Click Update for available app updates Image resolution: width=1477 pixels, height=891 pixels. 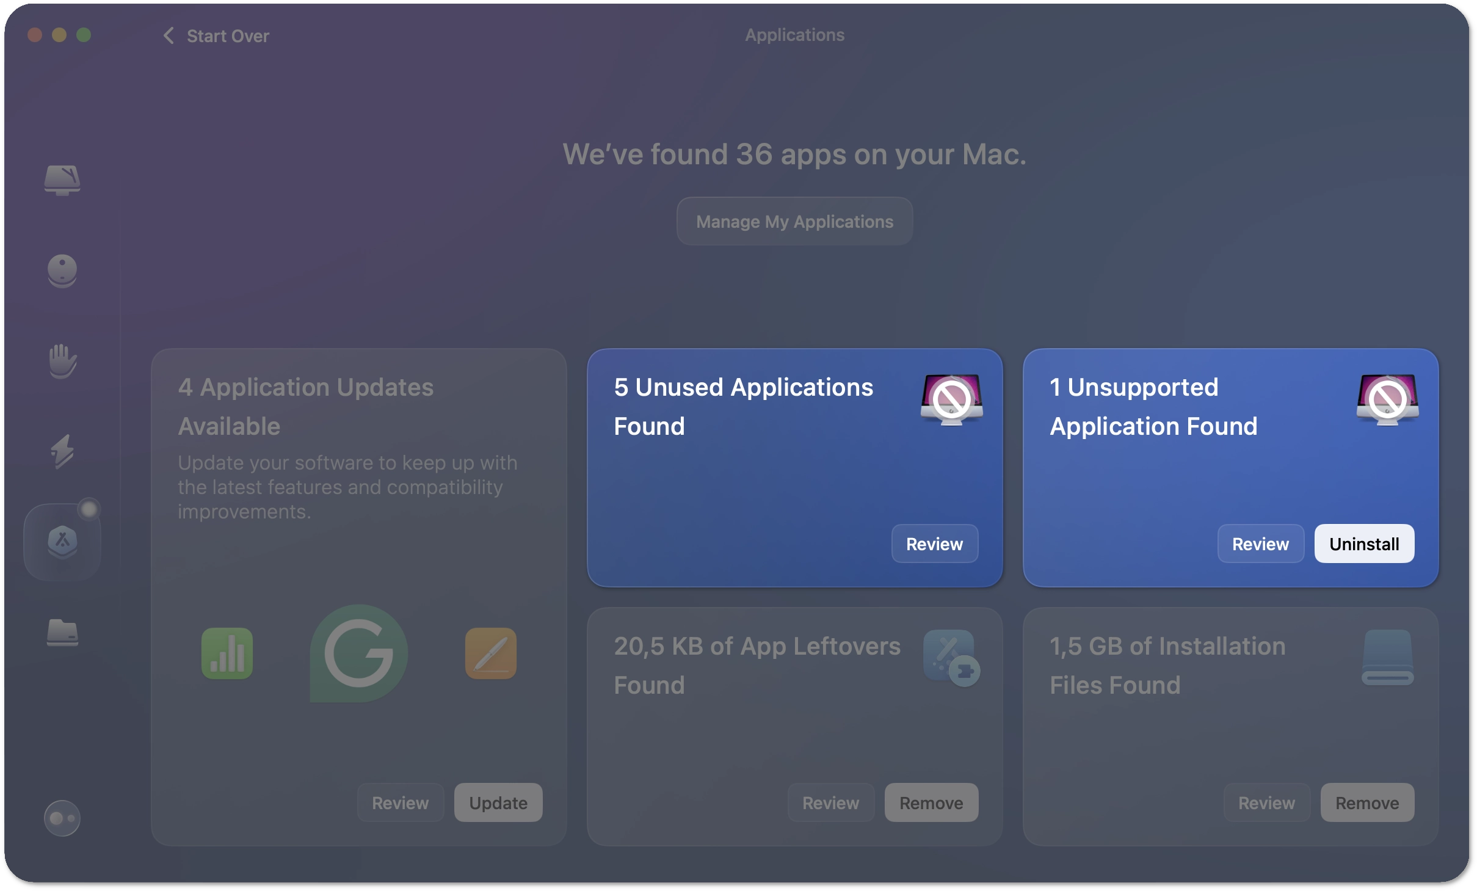[497, 802]
